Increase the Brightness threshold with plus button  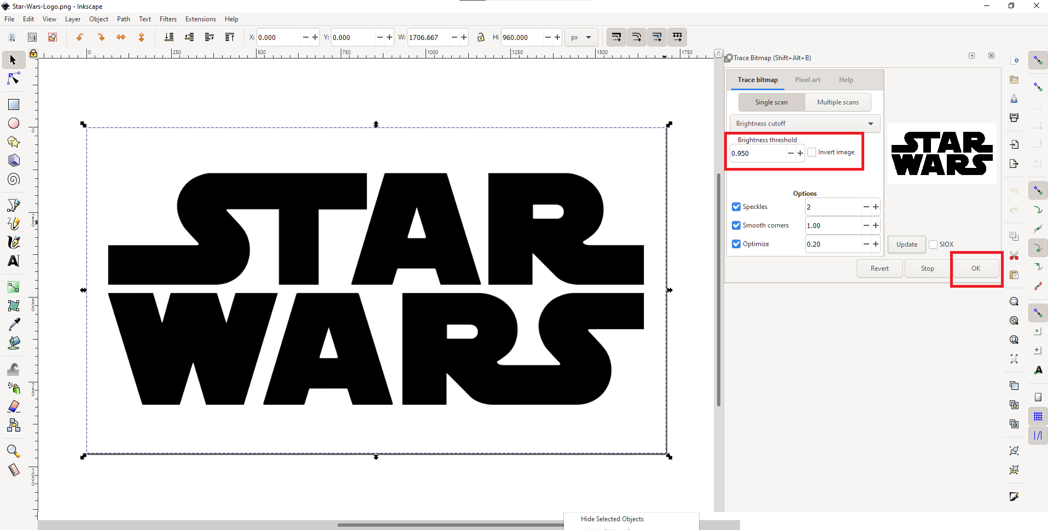pos(800,154)
